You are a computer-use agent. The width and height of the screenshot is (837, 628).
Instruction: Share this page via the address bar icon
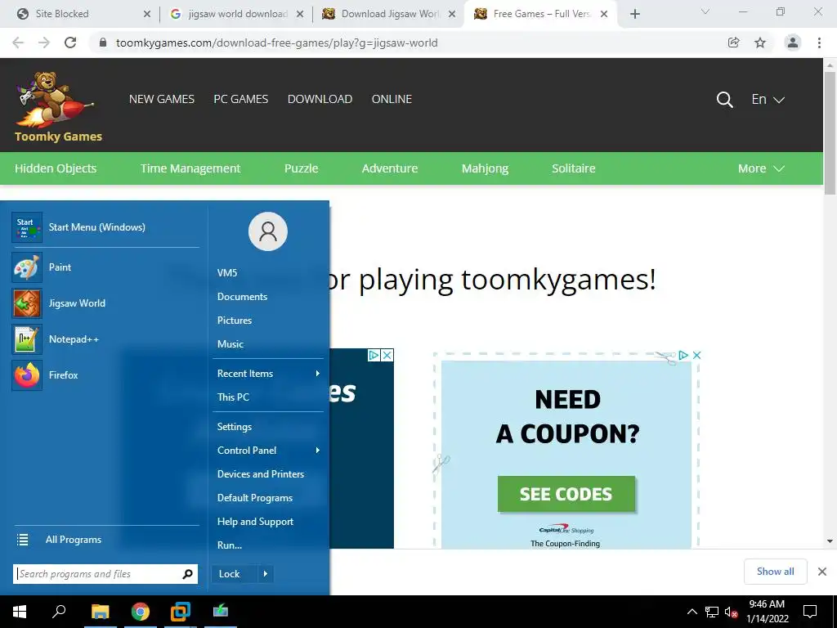click(734, 43)
